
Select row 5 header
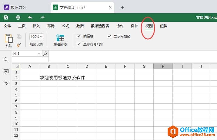(x=16, y=95)
